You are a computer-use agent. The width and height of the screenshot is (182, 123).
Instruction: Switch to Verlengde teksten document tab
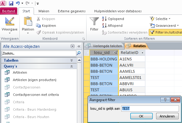click(x=104, y=46)
